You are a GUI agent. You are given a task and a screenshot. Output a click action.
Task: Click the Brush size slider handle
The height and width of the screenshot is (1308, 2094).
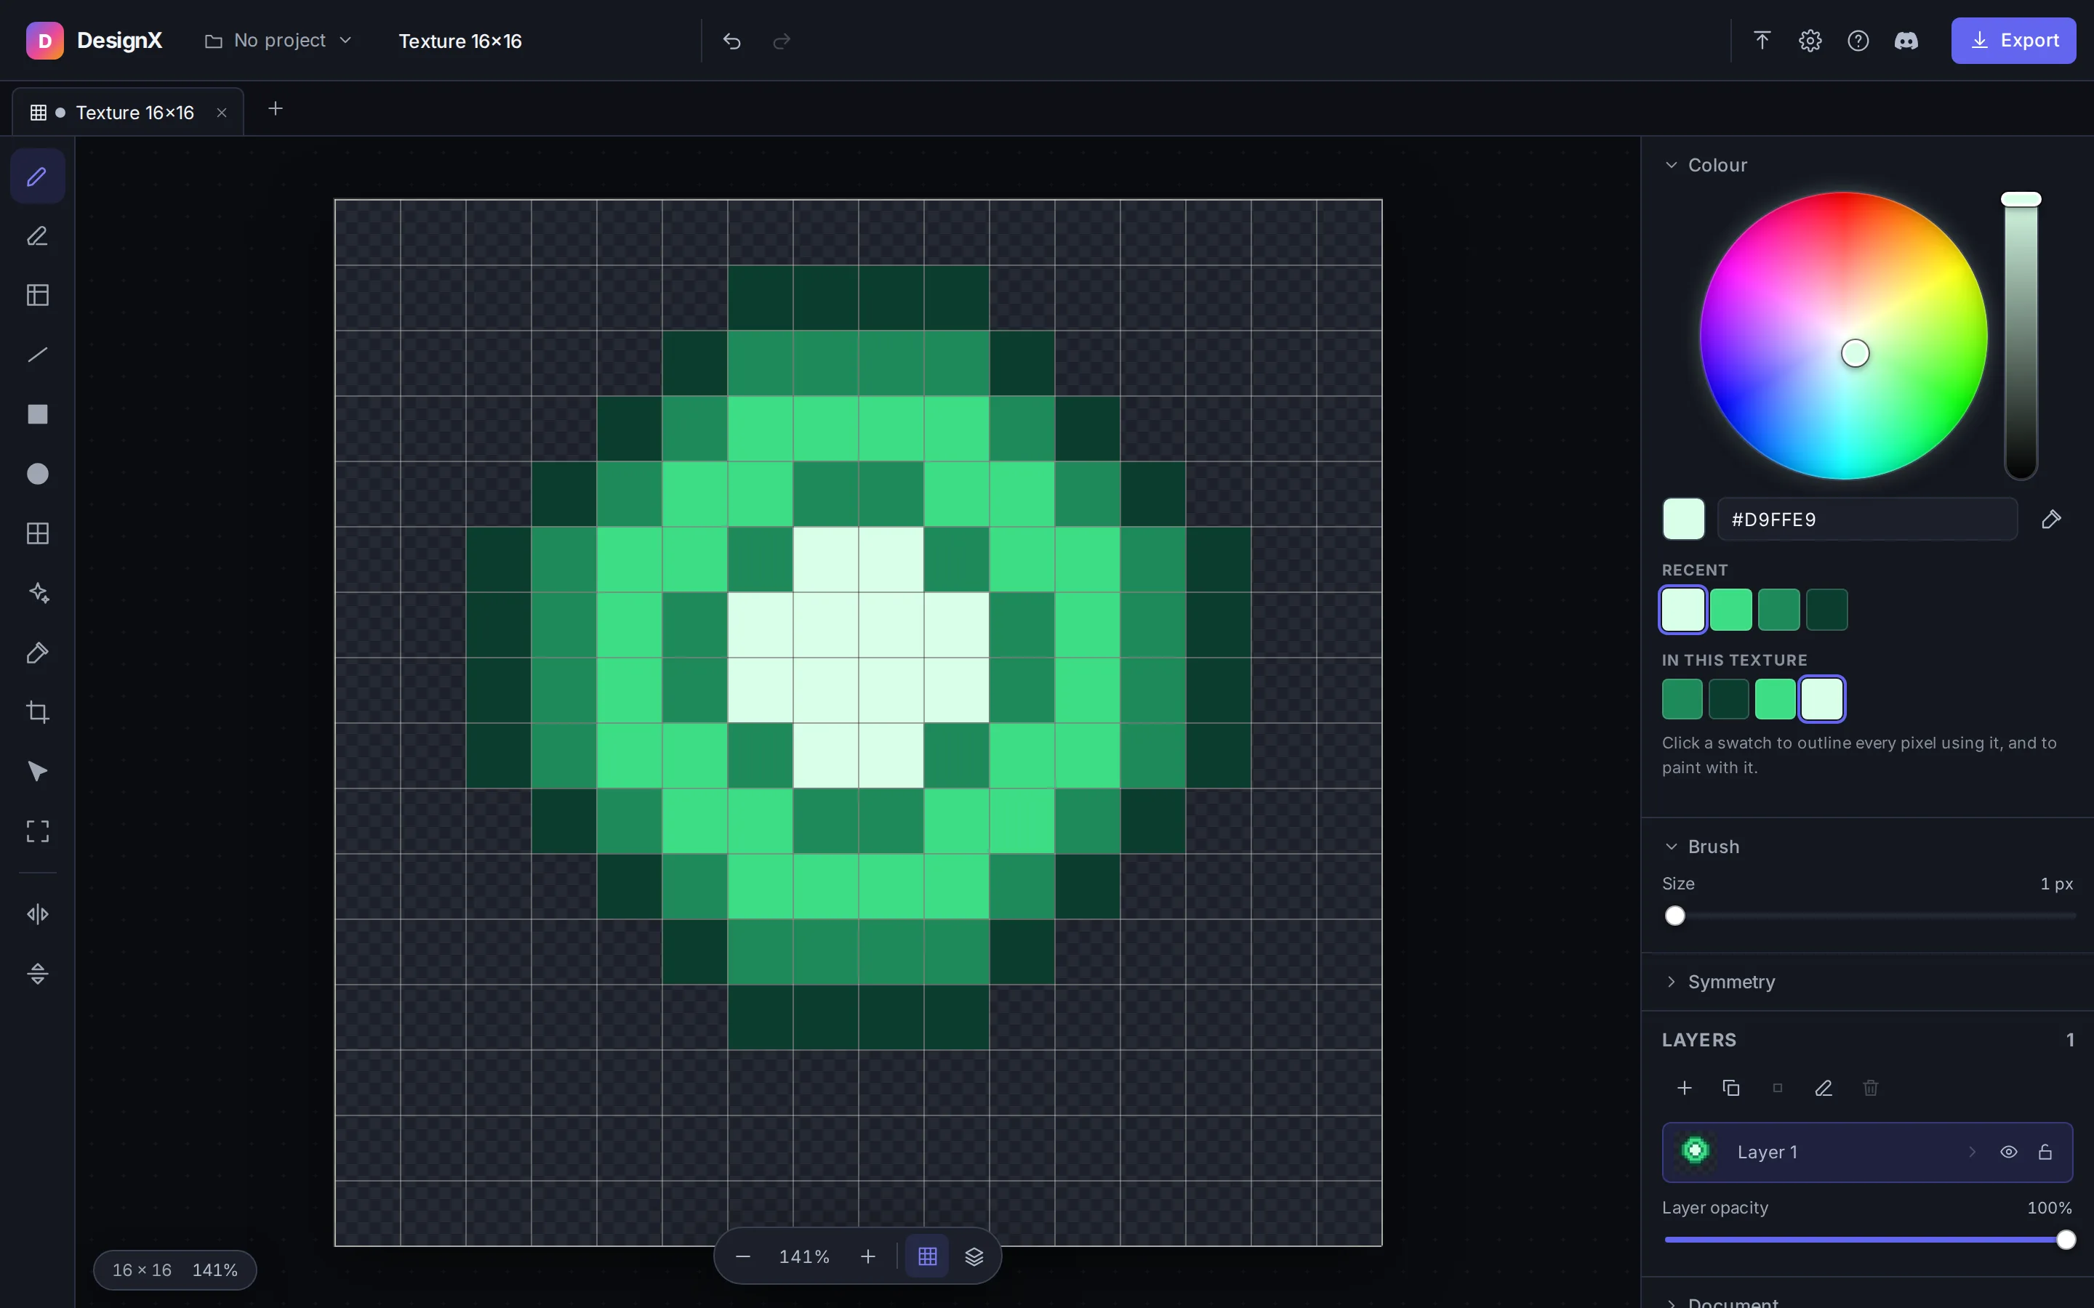[1675, 916]
